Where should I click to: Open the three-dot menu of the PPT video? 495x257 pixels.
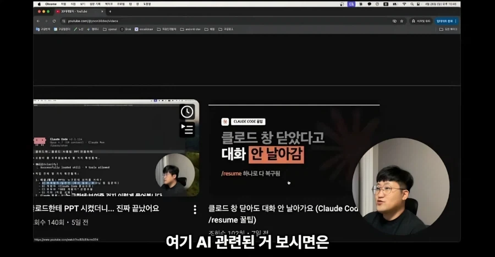click(x=195, y=209)
